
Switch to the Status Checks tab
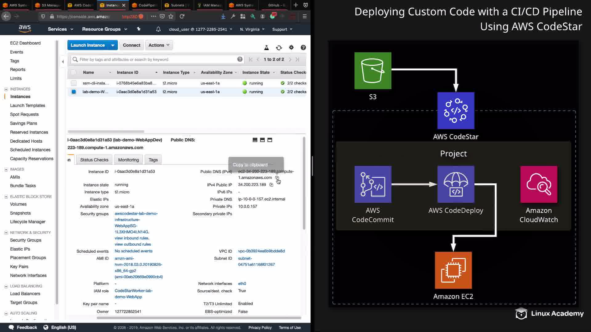click(x=94, y=160)
